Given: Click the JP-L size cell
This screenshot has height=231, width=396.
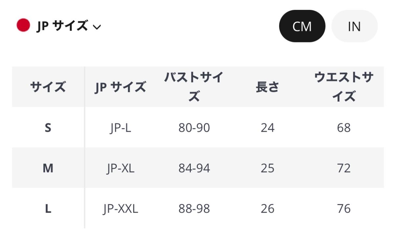Looking at the screenshot, I should [120, 127].
